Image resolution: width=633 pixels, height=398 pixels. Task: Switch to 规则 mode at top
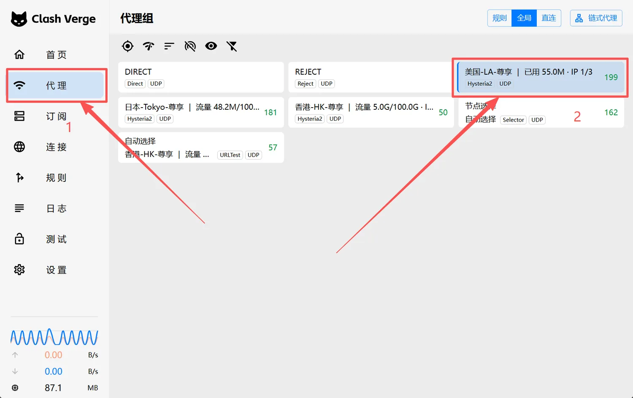tap(500, 18)
